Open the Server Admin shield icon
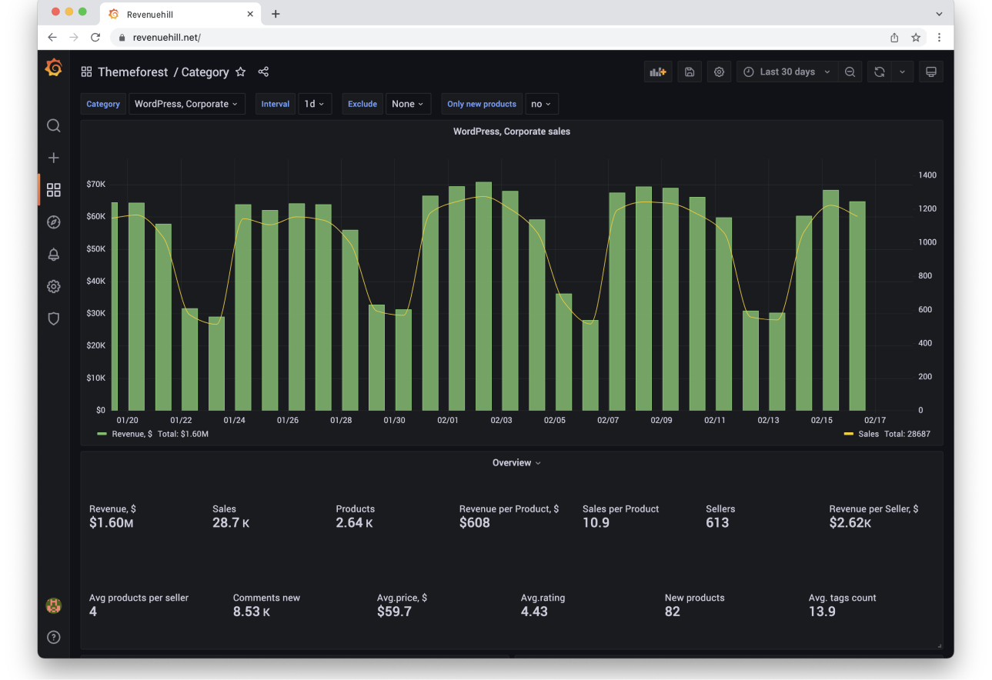The image size is (992, 680). (53, 318)
